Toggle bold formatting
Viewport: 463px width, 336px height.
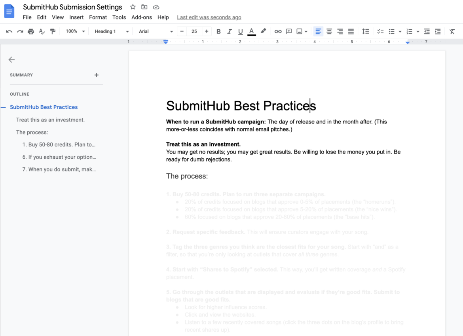tap(218, 32)
